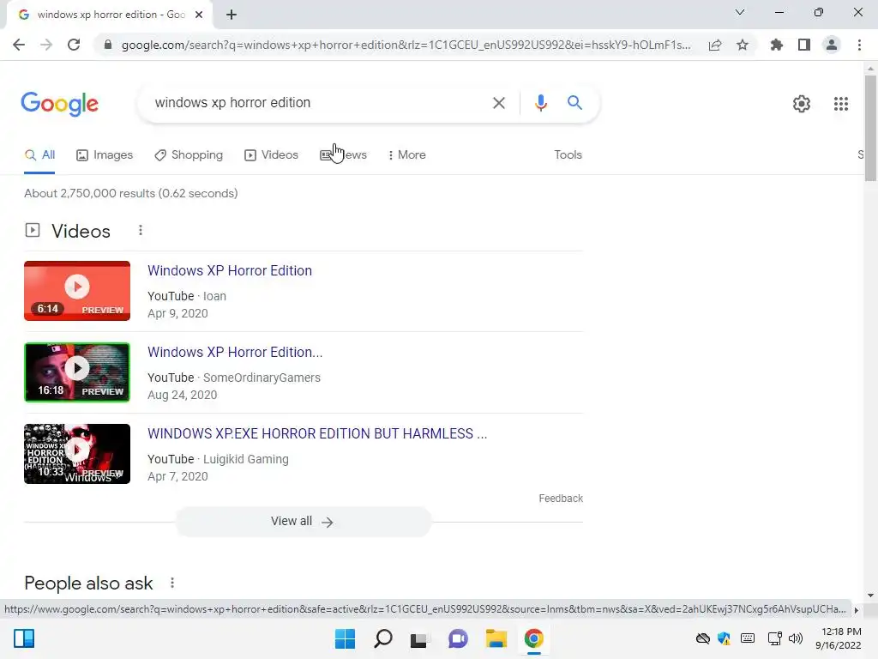Open File Explorer from taskbar

496,638
